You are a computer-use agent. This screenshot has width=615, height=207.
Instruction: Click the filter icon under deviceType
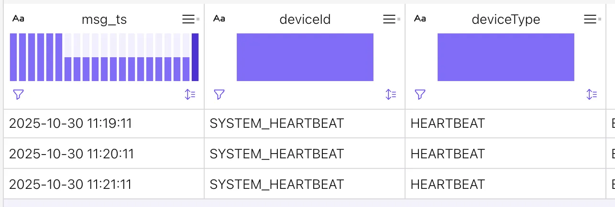[x=420, y=94]
